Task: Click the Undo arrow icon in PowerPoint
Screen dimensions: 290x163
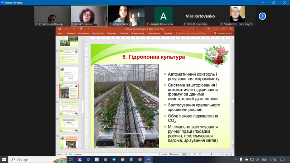Action: (67, 29)
